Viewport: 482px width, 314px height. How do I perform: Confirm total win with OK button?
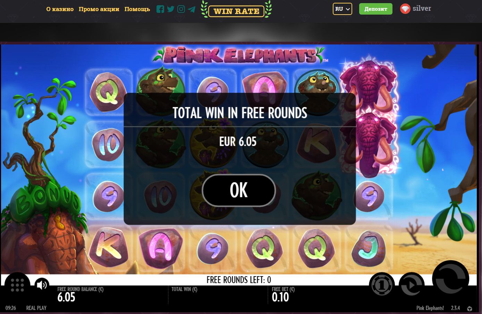click(239, 190)
